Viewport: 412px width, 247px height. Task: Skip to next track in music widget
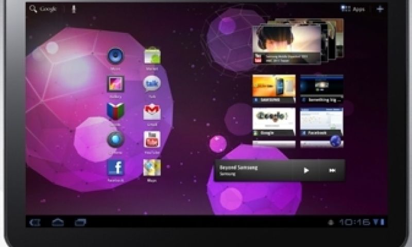click(x=332, y=171)
